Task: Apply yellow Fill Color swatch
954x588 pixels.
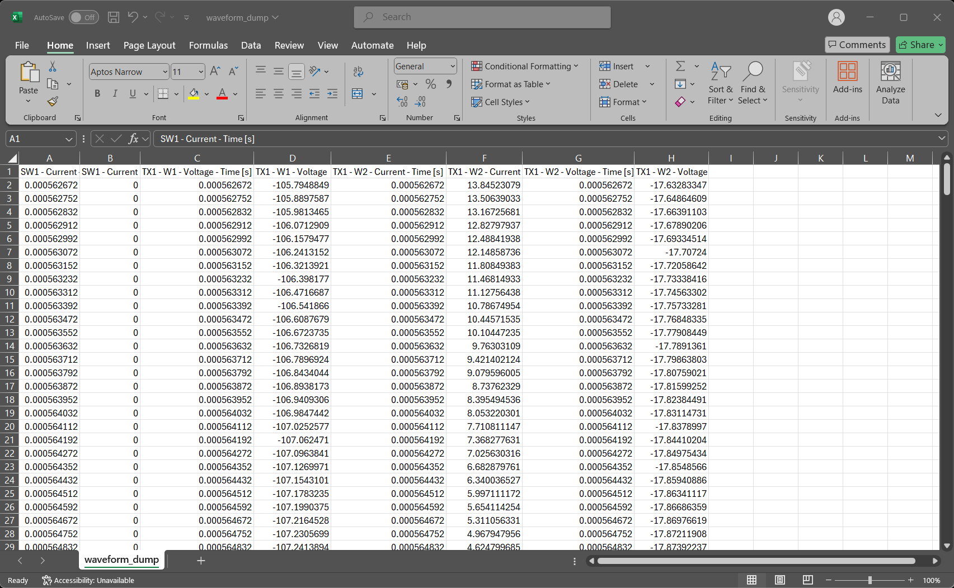Action: (194, 93)
